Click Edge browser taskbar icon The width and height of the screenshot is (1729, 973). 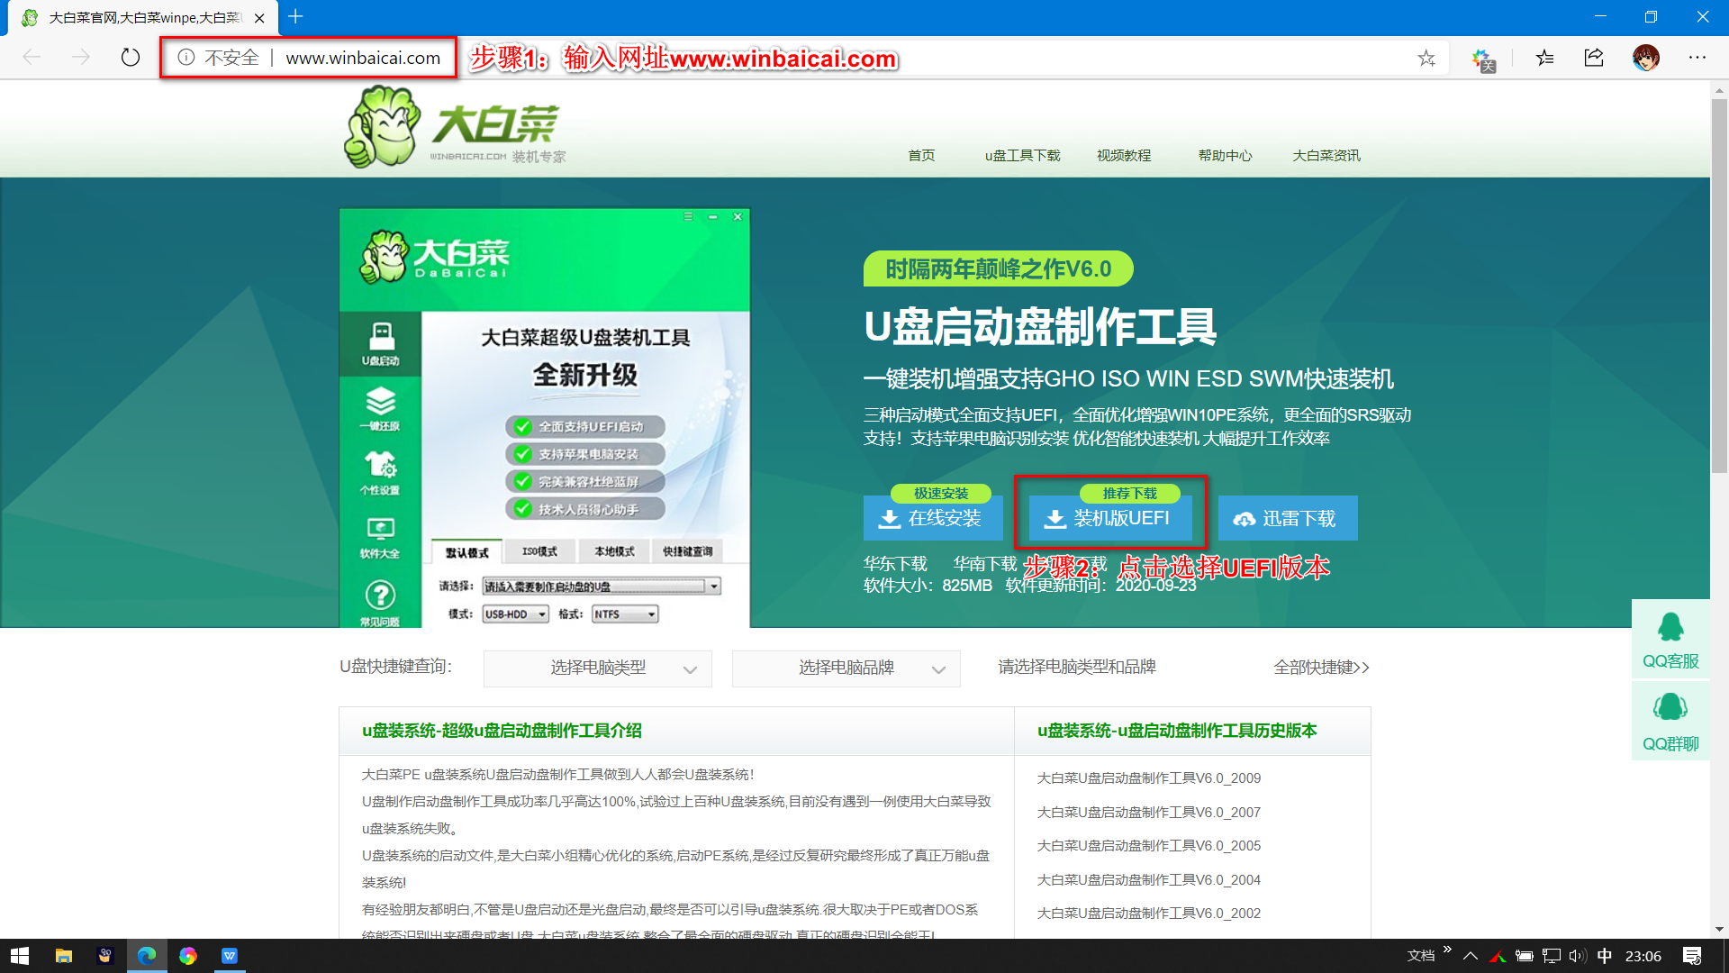click(x=147, y=956)
